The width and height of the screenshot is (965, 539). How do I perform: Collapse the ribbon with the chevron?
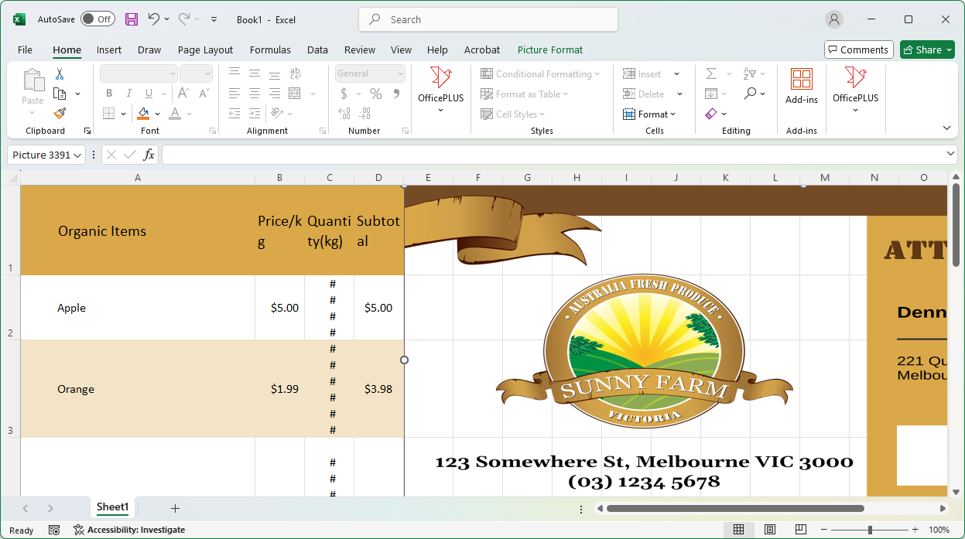(946, 128)
